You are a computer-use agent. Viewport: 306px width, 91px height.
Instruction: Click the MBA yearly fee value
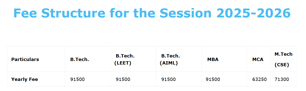213,79
